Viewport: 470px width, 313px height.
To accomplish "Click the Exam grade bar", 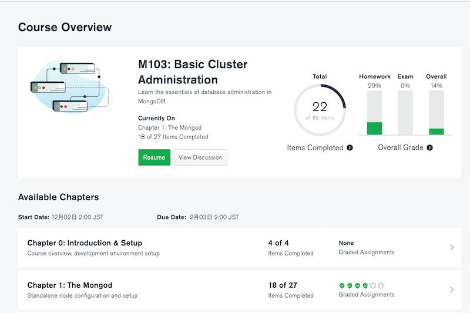I will pyautogui.click(x=405, y=113).
